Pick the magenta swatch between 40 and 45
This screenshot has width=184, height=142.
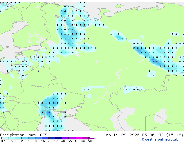(x=79, y=138)
